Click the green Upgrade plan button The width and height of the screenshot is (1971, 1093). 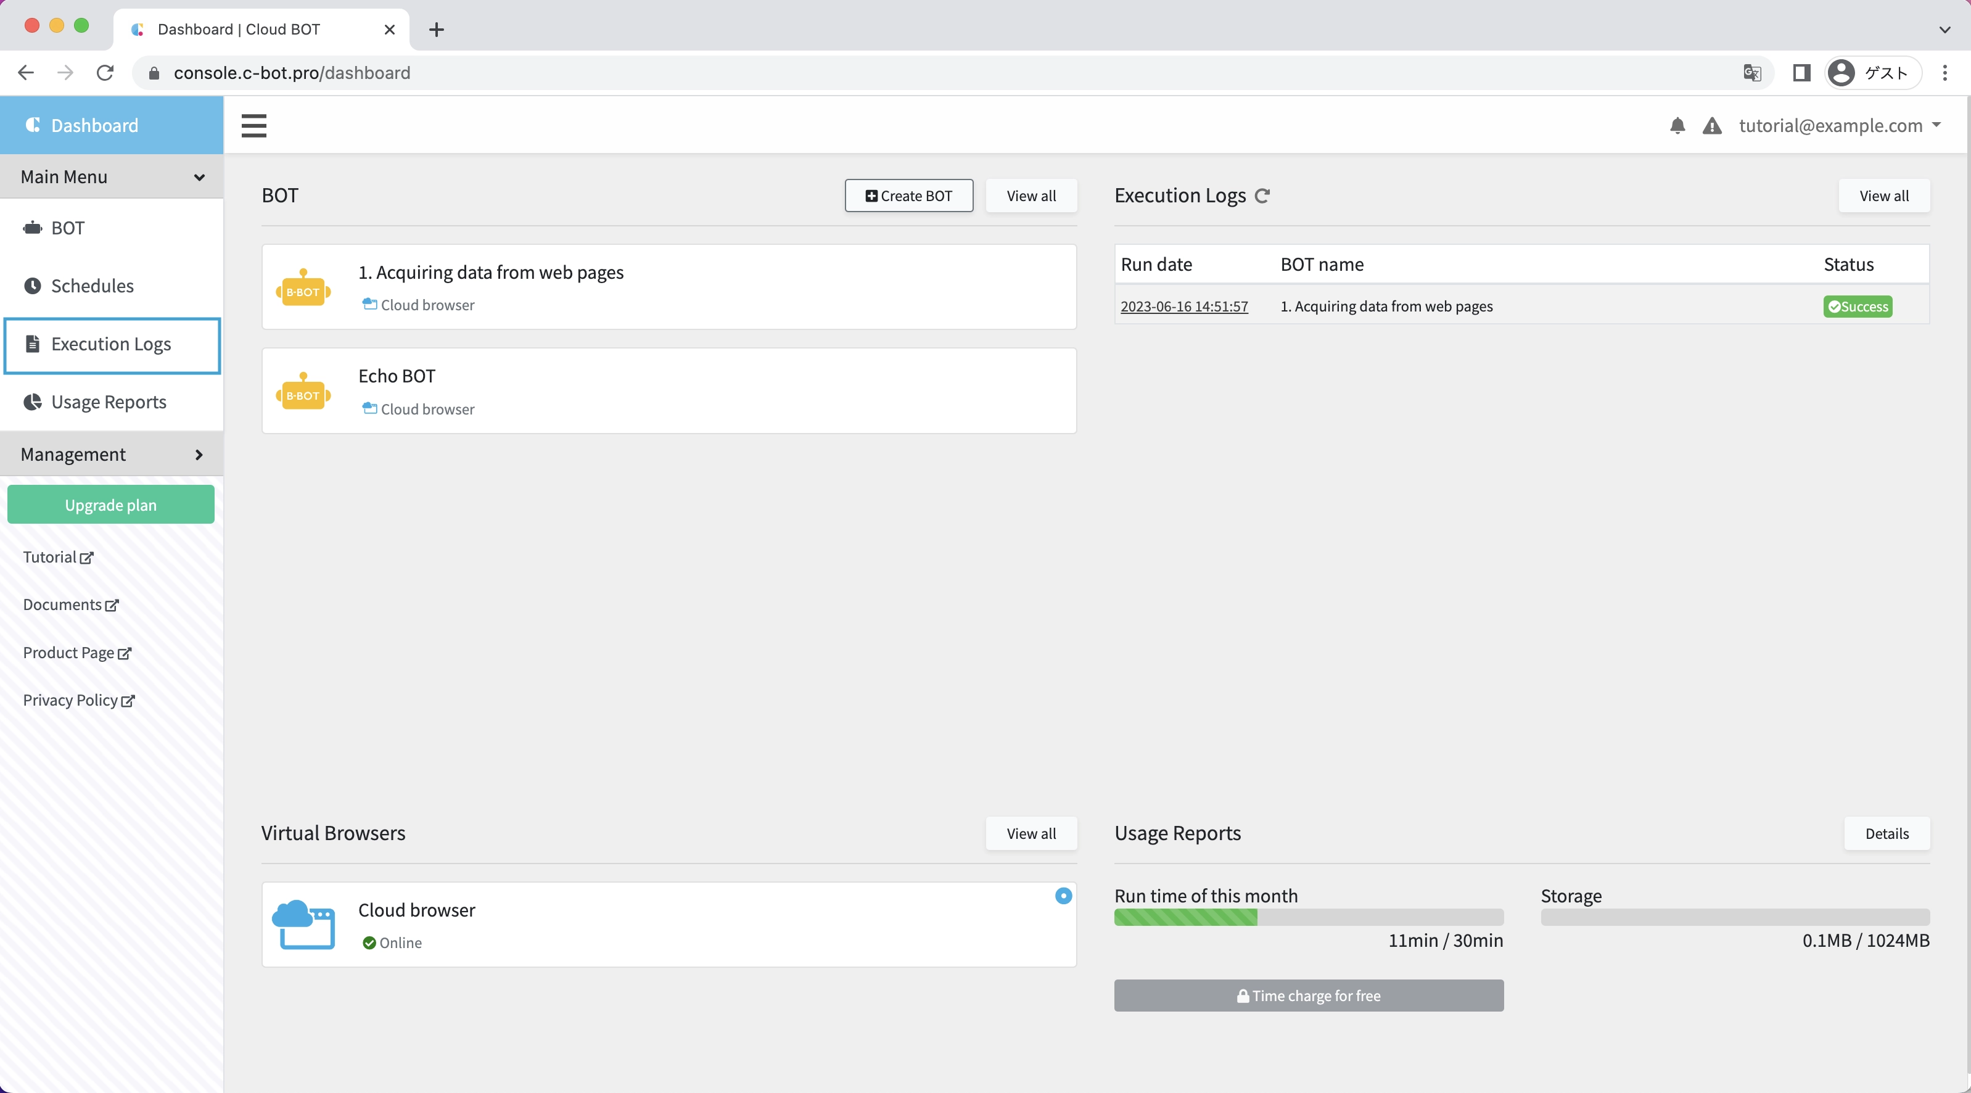(111, 505)
